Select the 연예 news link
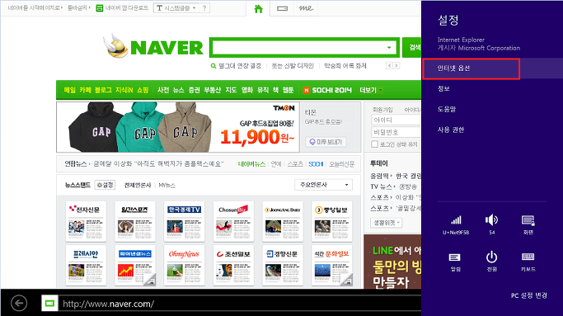Image resolution: width=563 pixels, height=316 pixels. click(276, 164)
